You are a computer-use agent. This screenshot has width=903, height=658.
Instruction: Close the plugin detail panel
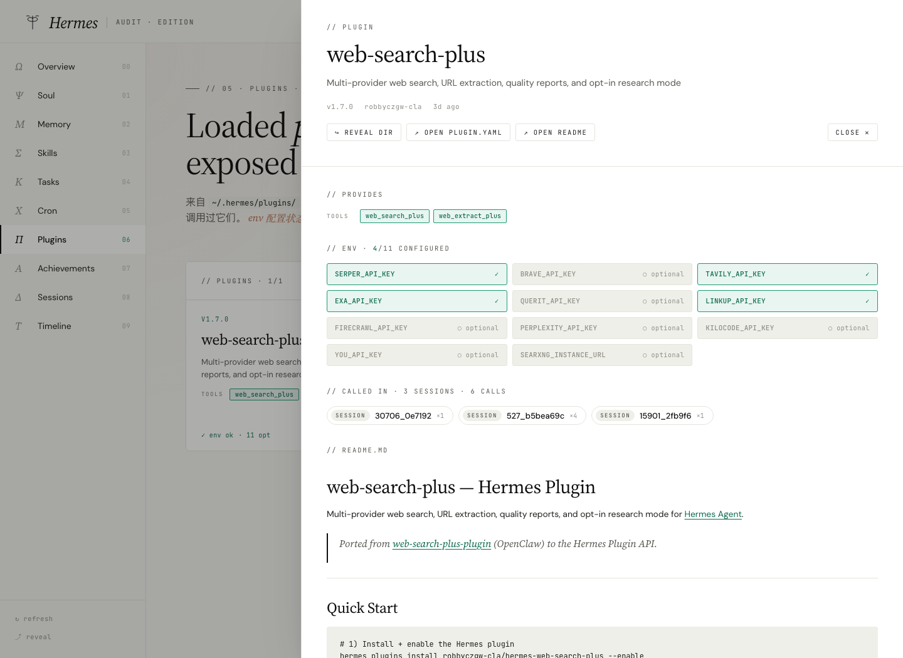click(852, 132)
